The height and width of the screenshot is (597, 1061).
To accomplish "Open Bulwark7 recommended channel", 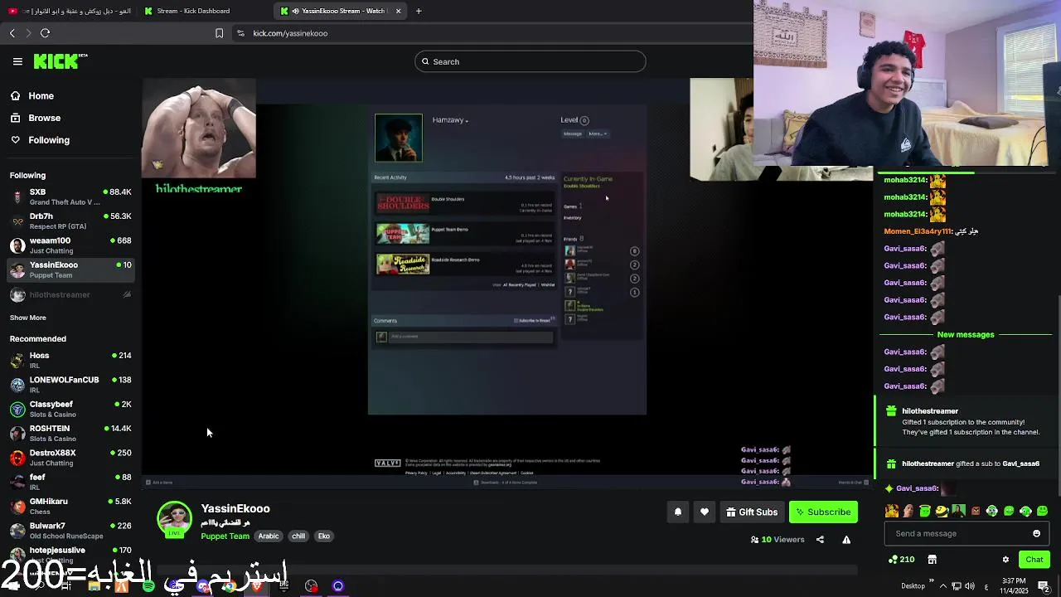I will point(70,530).
